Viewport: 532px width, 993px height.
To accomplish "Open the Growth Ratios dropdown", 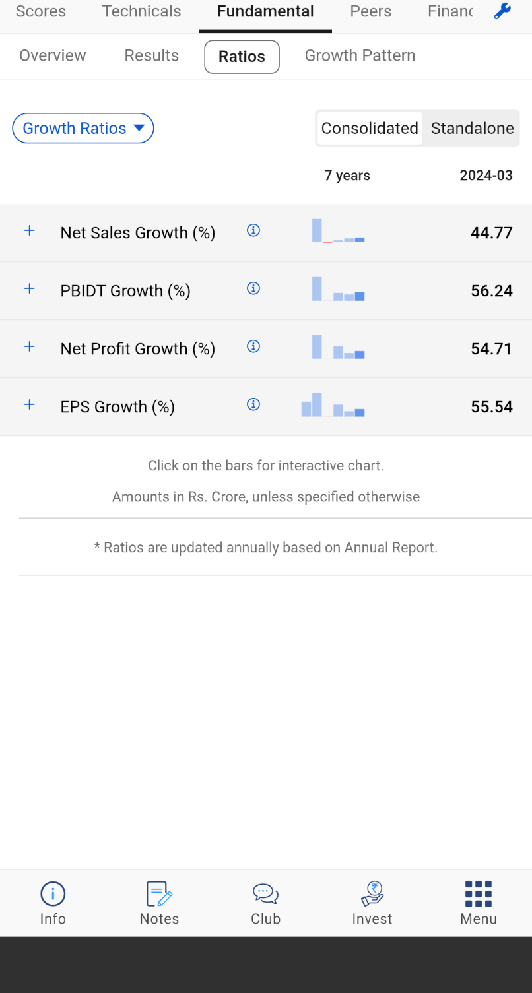I will [x=83, y=128].
